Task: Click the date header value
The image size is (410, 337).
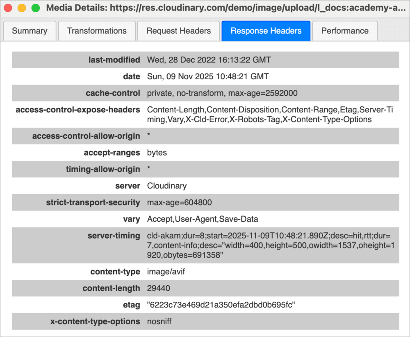Action: [208, 76]
